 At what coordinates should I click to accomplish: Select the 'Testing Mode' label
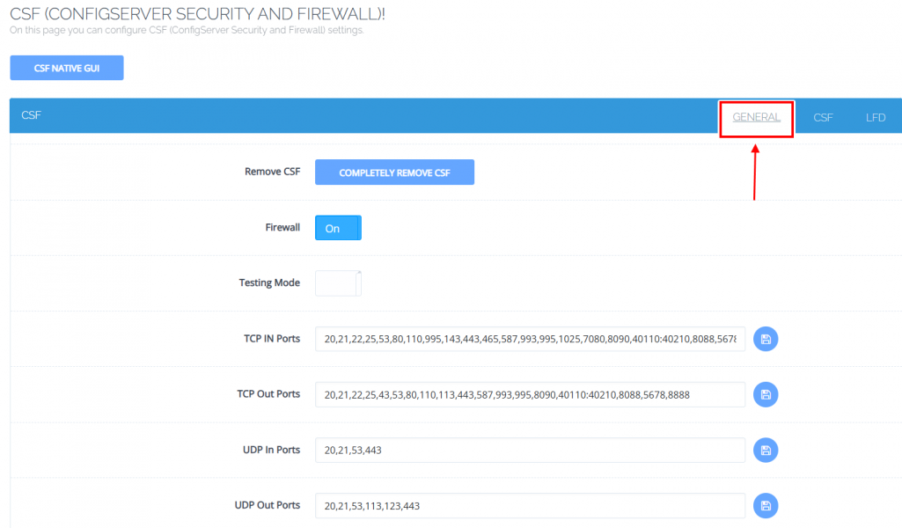[269, 282]
